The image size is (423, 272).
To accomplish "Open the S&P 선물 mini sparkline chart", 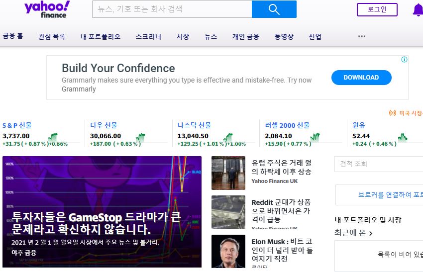I will (53, 137).
